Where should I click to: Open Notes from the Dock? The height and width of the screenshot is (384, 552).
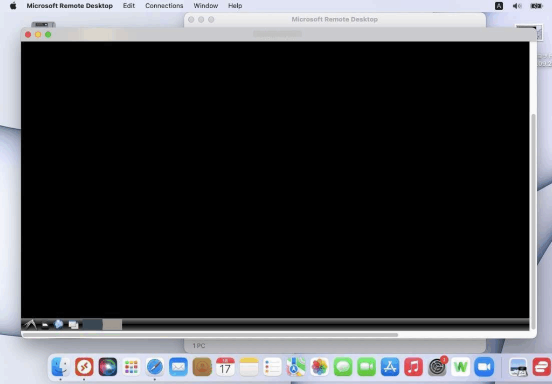tap(249, 367)
